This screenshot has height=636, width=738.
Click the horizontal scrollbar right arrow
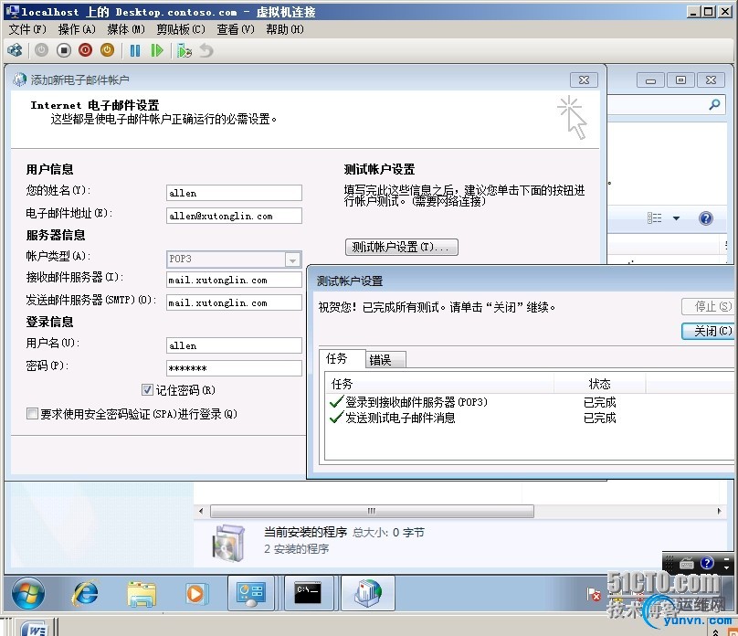[719, 511]
